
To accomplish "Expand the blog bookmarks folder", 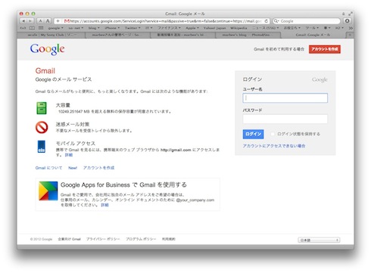I will point(94,28).
